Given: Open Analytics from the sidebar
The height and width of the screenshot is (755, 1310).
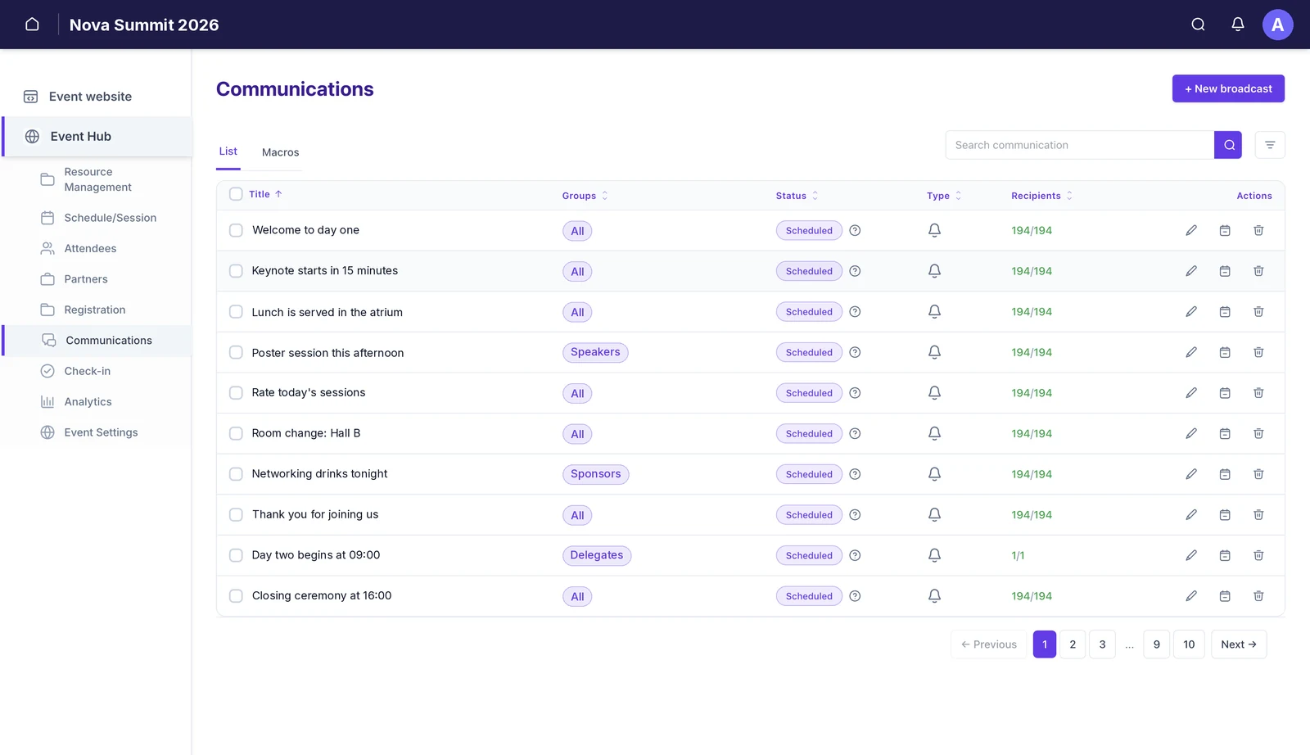Looking at the screenshot, I should tap(88, 402).
